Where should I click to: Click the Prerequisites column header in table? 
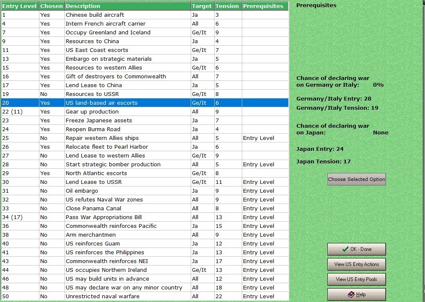[x=265, y=6]
